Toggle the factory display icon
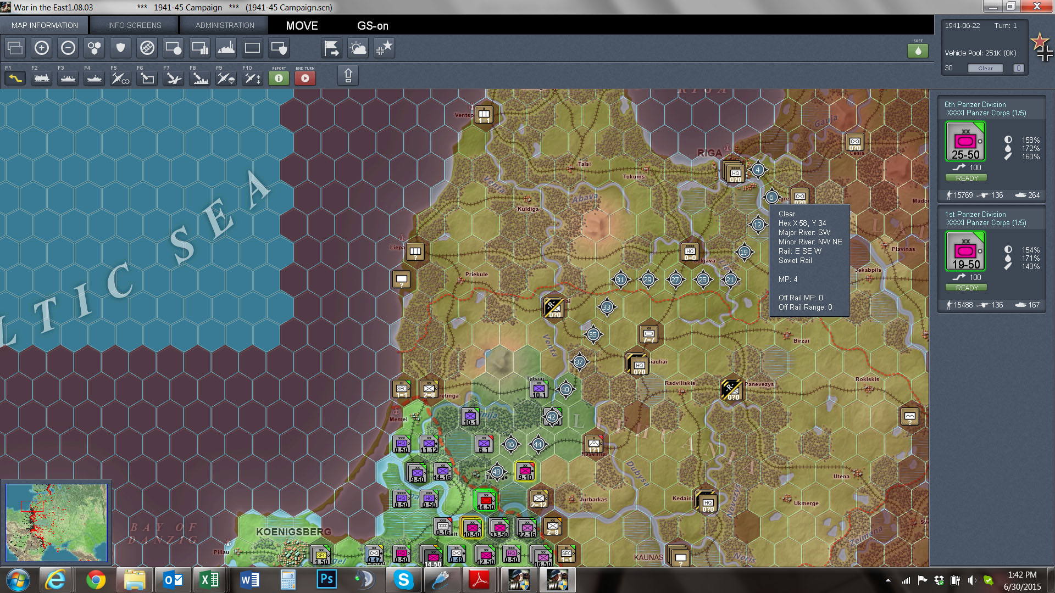1055x593 pixels. pyautogui.click(x=226, y=48)
